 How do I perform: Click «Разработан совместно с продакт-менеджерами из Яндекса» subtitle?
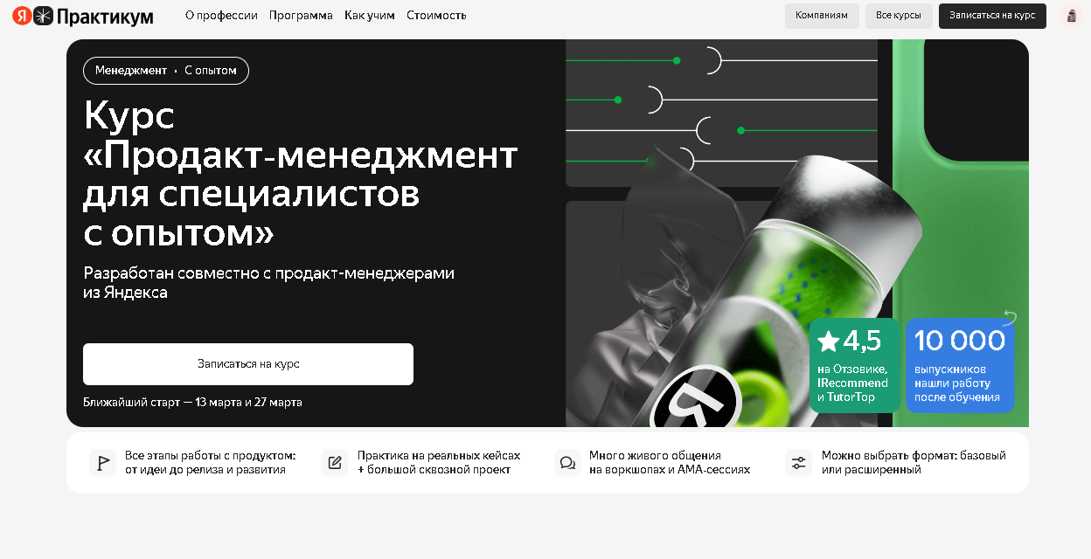pos(269,283)
